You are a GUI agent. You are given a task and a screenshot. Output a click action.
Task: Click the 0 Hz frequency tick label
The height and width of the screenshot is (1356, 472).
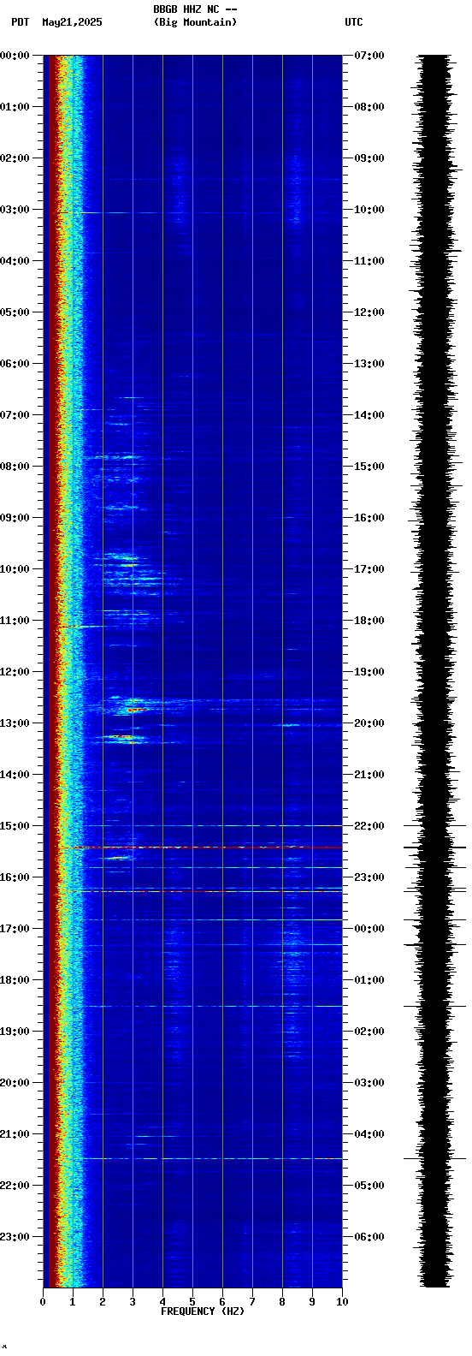coord(43,1302)
